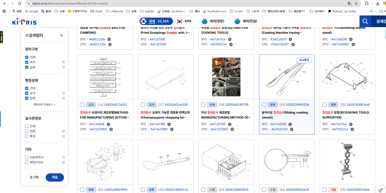The width and height of the screenshot is (386, 193).
Task: Open browser downloads icon
Action: click(x=378, y=4)
